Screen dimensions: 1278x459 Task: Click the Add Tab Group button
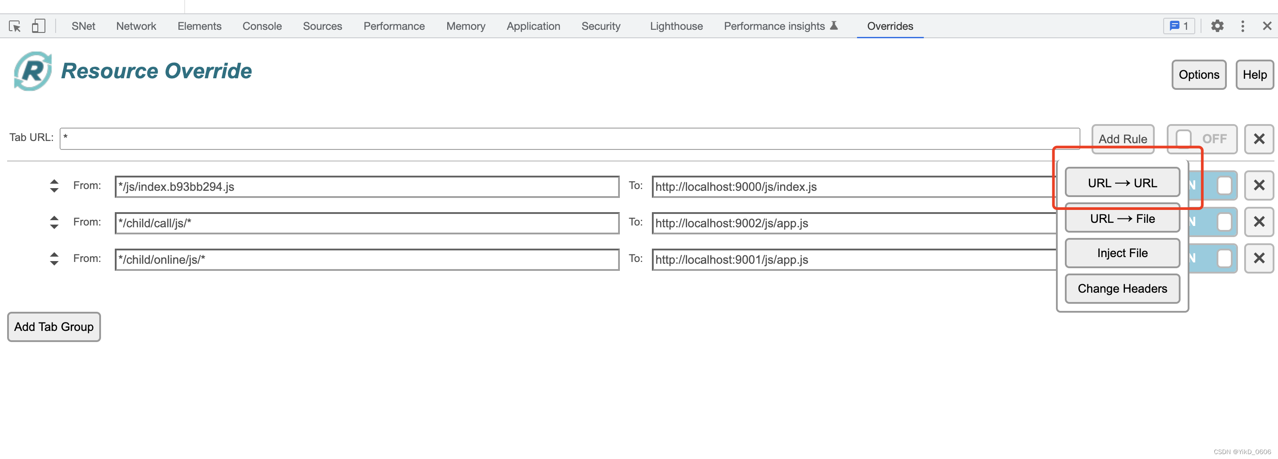click(54, 327)
